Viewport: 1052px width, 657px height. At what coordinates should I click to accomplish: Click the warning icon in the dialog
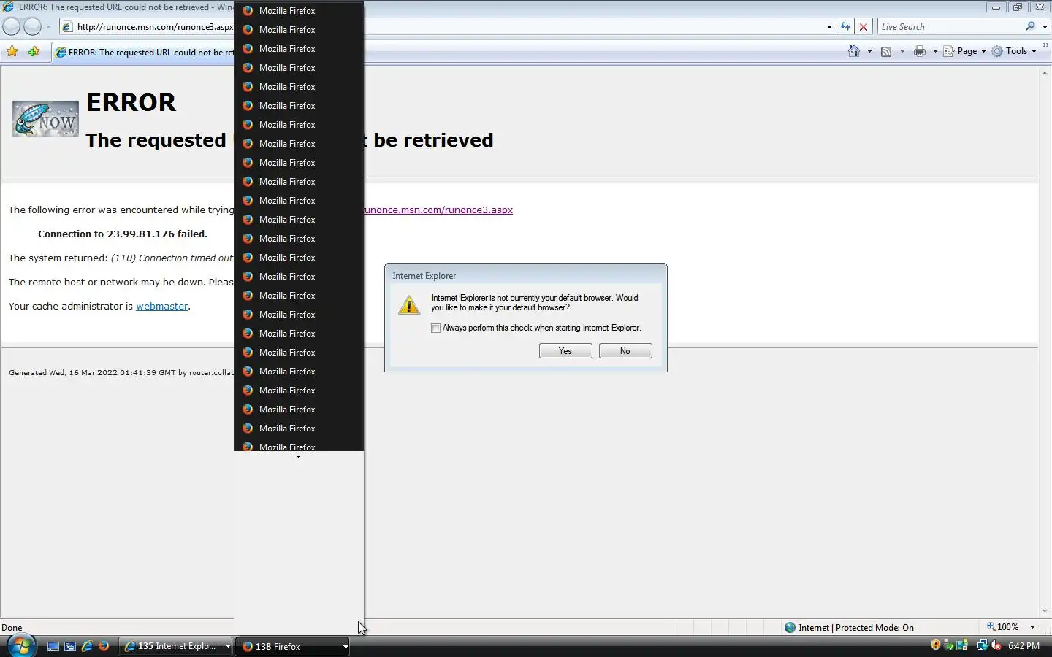[409, 304]
